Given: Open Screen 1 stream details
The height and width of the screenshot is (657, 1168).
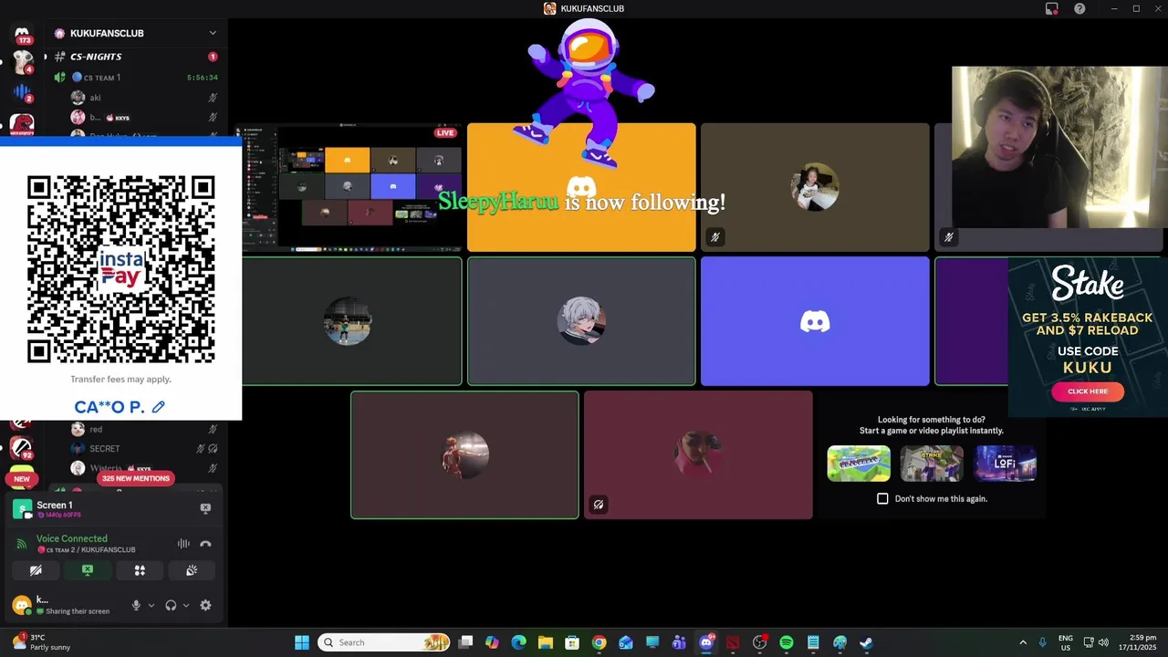Looking at the screenshot, I should (54, 509).
